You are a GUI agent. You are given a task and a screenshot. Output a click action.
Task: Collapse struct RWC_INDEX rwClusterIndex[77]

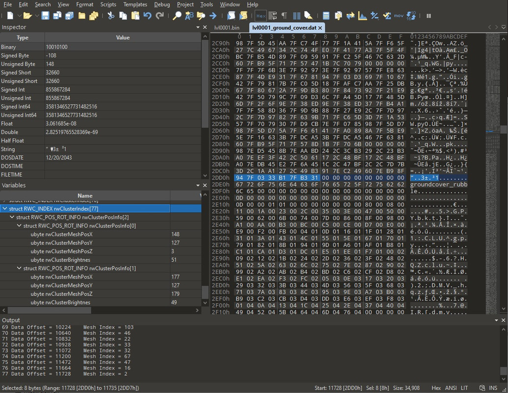click(x=5, y=209)
